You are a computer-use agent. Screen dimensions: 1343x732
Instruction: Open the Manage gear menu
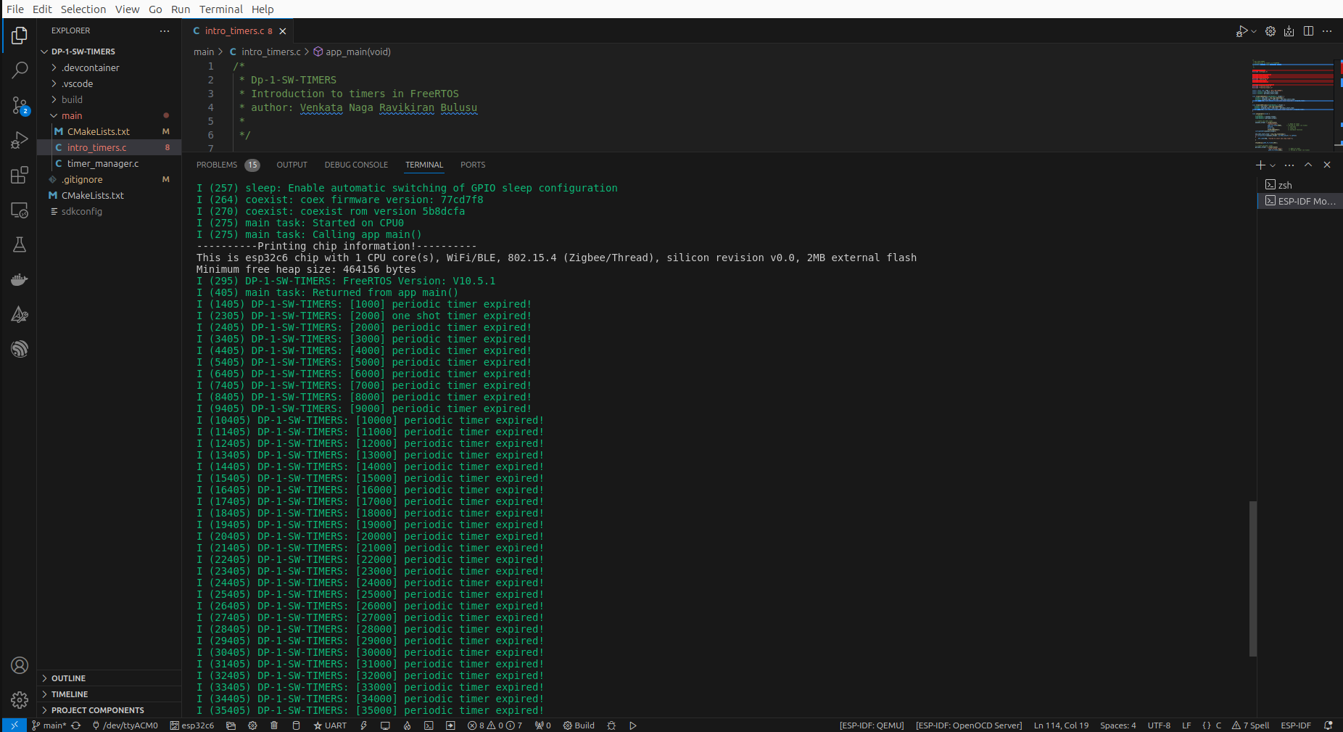20,700
